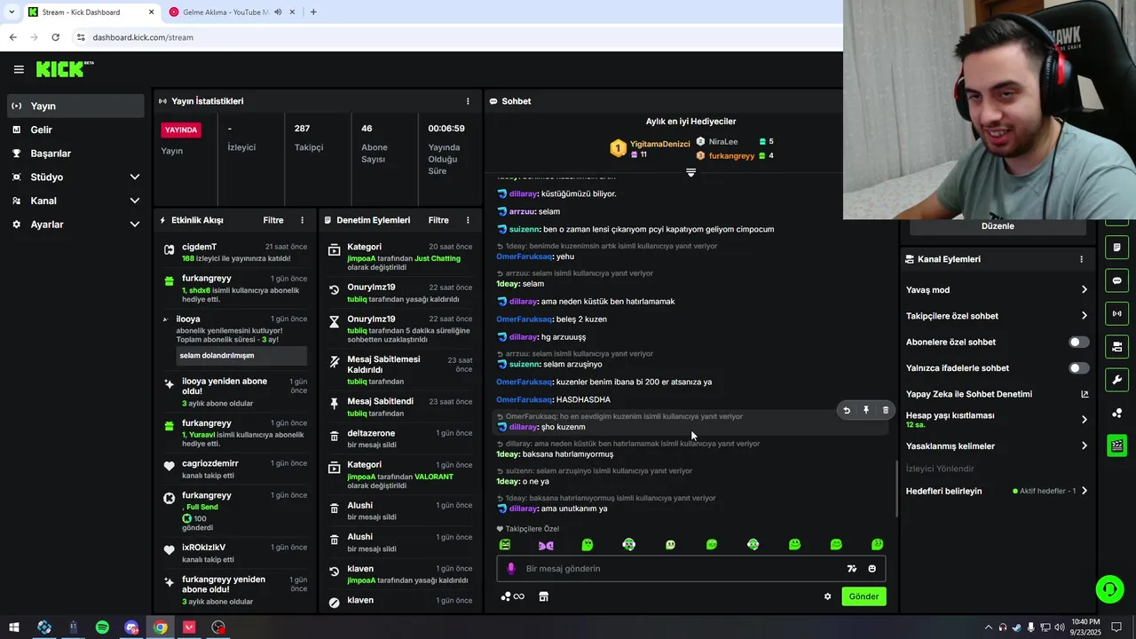Show hidden system tray icons

[989, 627]
